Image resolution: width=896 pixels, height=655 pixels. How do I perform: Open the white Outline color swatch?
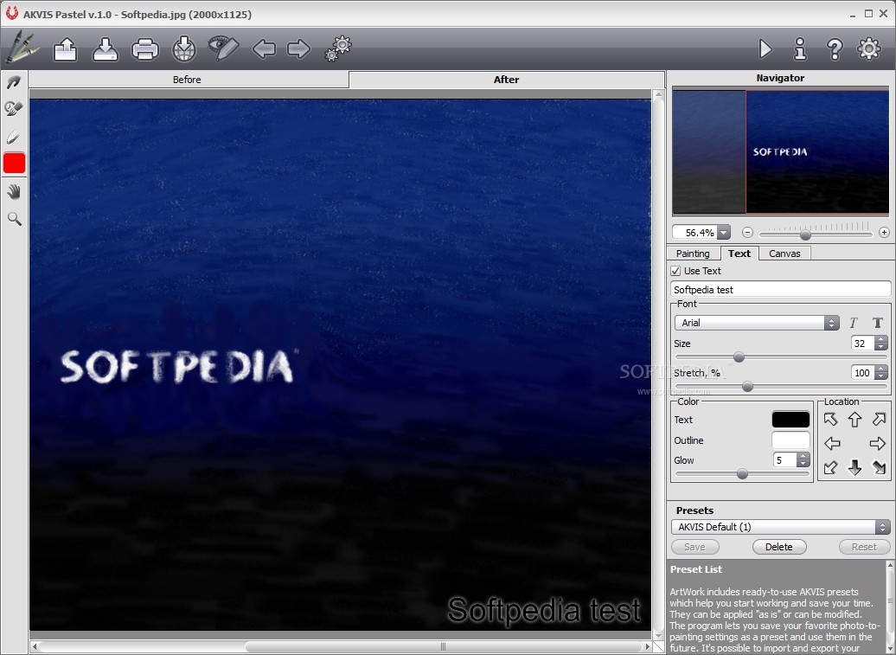coord(790,440)
